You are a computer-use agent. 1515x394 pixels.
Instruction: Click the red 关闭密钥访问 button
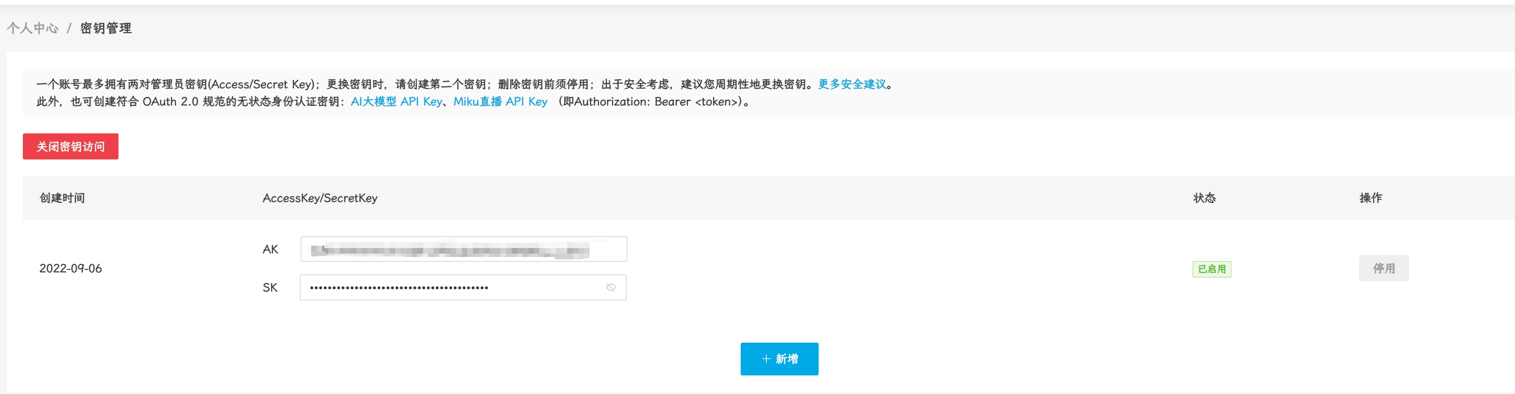pos(70,146)
